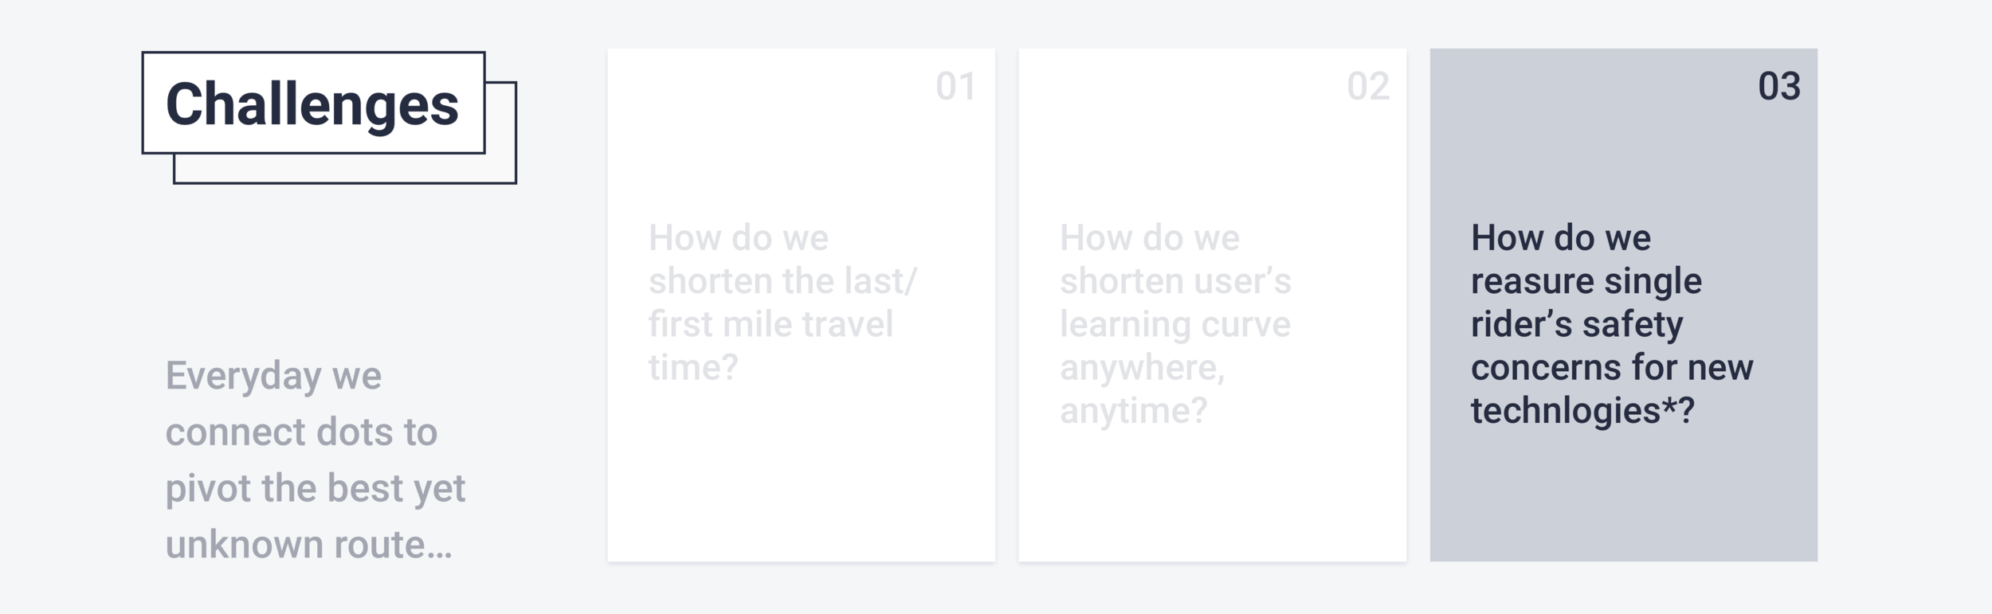The width and height of the screenshot is (1992, 614).
Task: Select the highlighted 03 challenge card
Action: 1623,305
